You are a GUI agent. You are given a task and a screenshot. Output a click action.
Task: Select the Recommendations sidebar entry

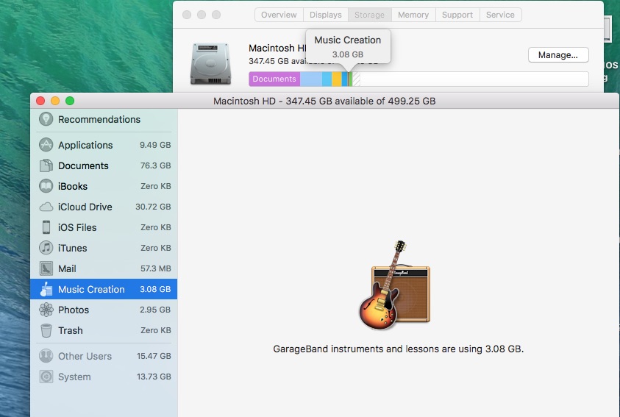[104, 119]
